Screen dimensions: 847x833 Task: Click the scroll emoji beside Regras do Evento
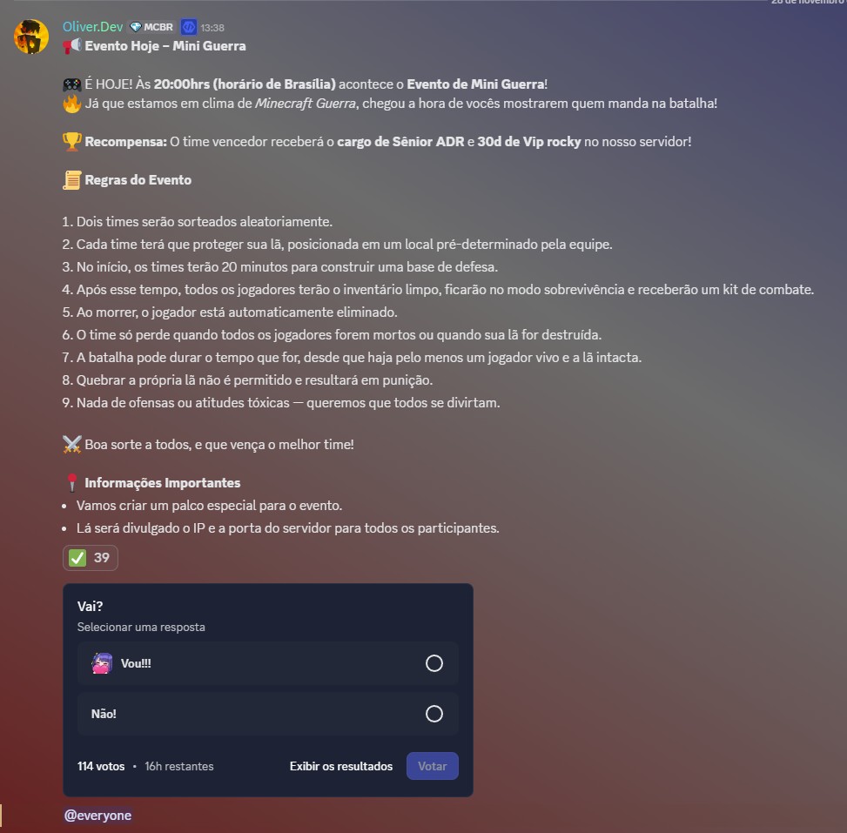point(72,180)
